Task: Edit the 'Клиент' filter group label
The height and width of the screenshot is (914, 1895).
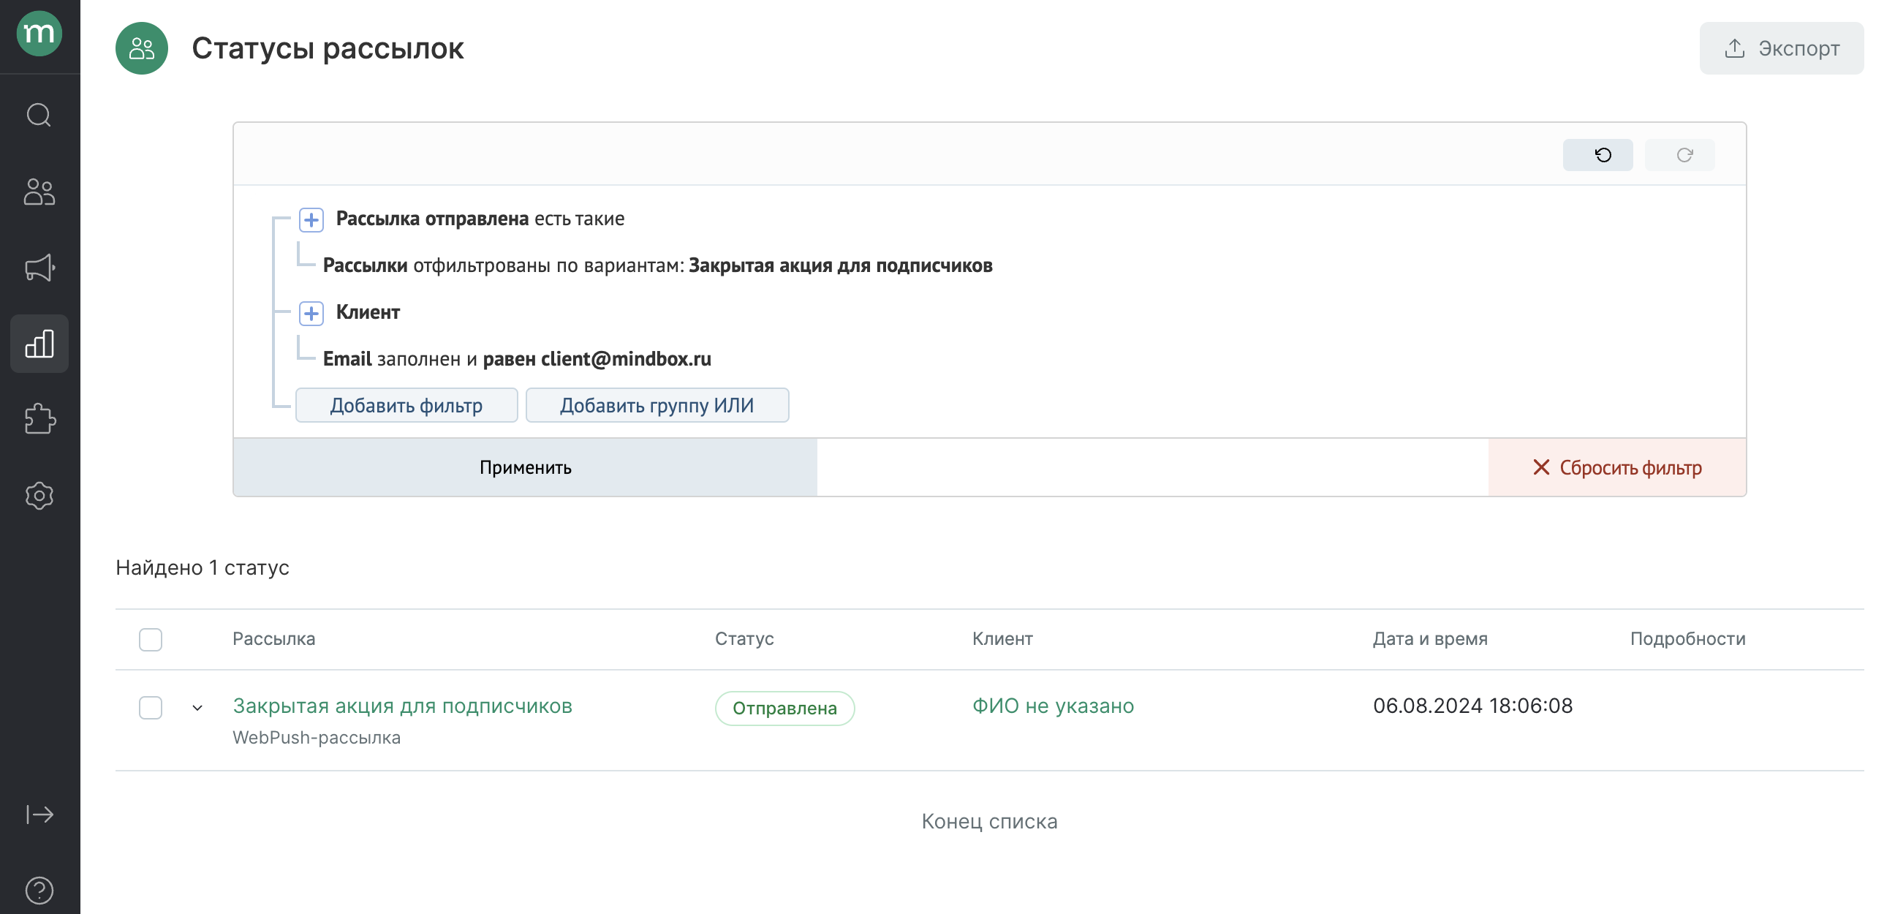Action: coord(368,312)
